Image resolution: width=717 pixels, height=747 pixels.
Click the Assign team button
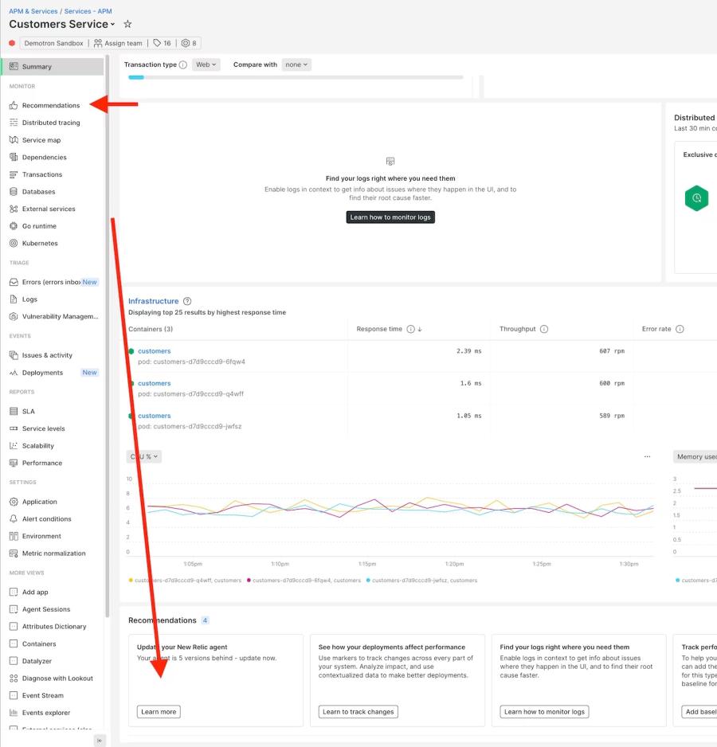[118, 43]
